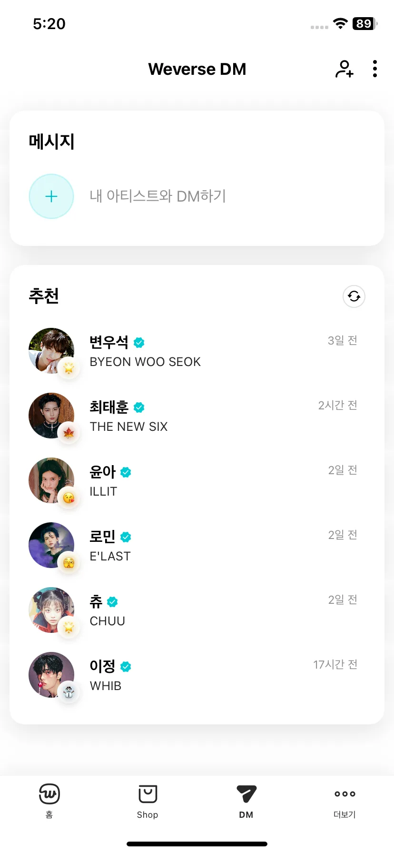The width and height of the screenshot is (394, 854).
Task: Tap 내 아티스트와 DM하기 text
Action: point(158,196)
